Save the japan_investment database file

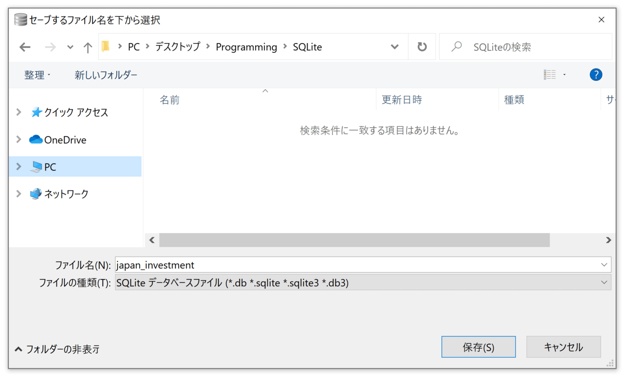[478, 347]
